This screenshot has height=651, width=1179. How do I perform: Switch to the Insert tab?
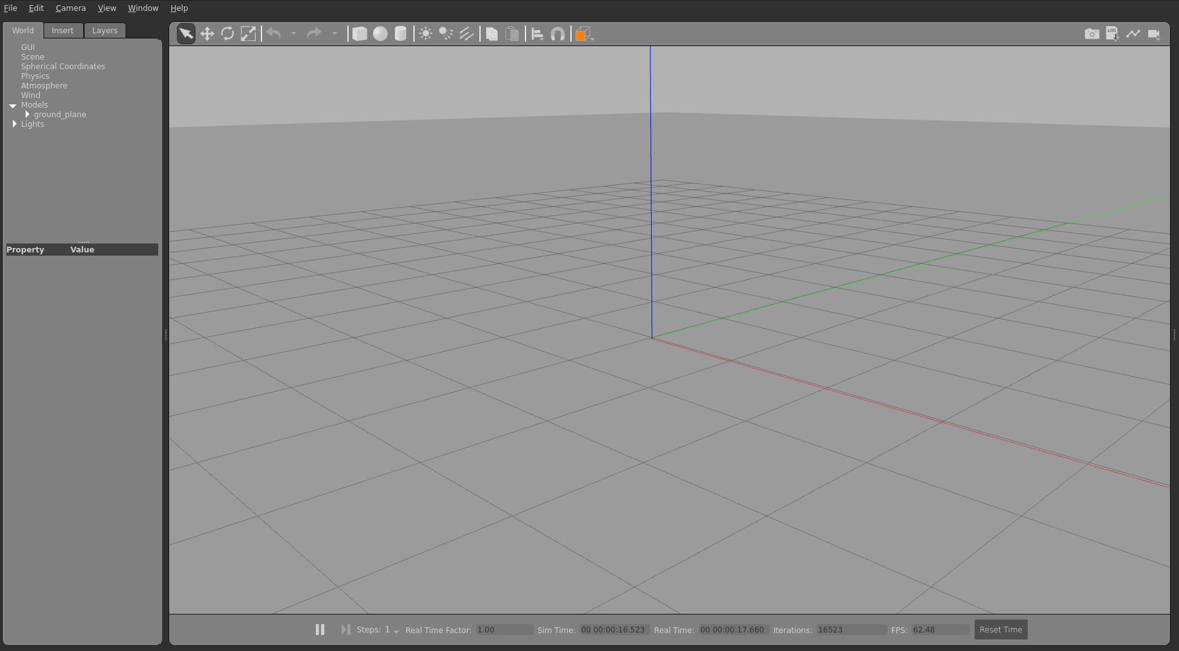coord(63,31)
